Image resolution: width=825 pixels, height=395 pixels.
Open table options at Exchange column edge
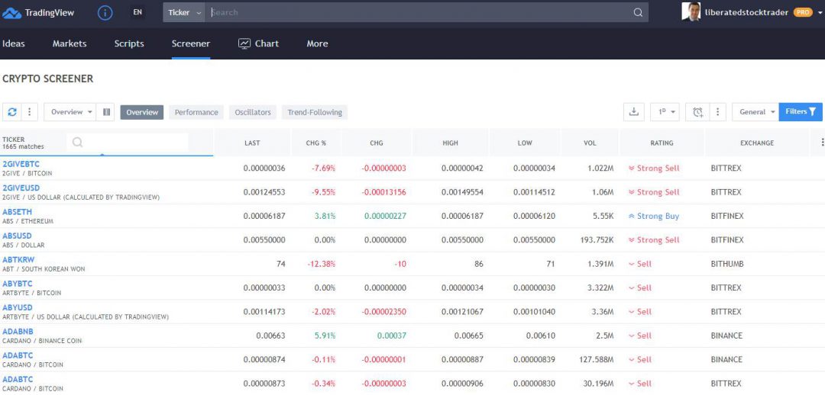pos(823,143)
